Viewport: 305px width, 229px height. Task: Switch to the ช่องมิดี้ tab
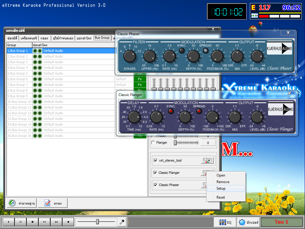click(12, 38)
